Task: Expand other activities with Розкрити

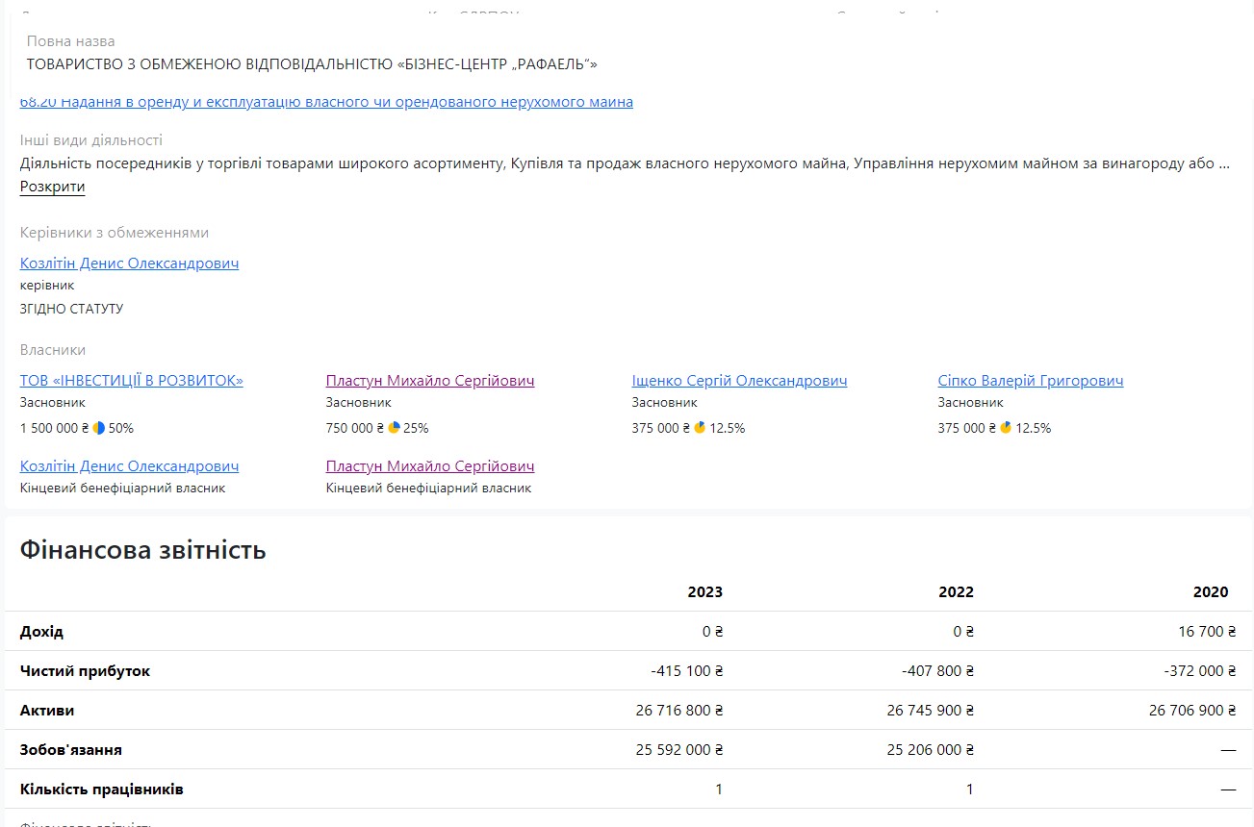Action: (x=52, y=187)
